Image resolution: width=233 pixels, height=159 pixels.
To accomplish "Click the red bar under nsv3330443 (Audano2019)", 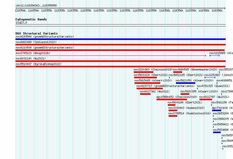I will pos(173,110).
